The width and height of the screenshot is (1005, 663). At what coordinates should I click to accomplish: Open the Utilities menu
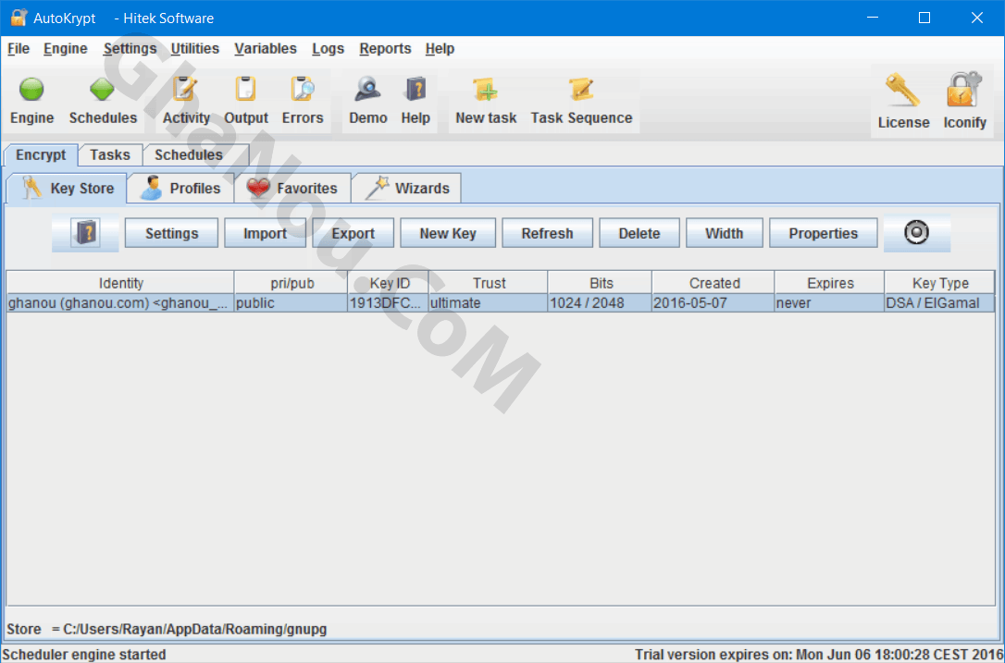point(195,49)
